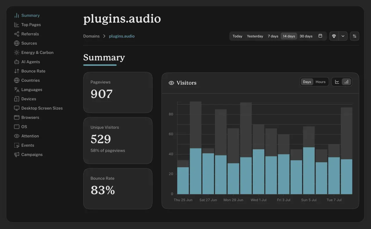Open the AI Agents report
Viewport: 371px width, 229px height.
pos(31,62)
